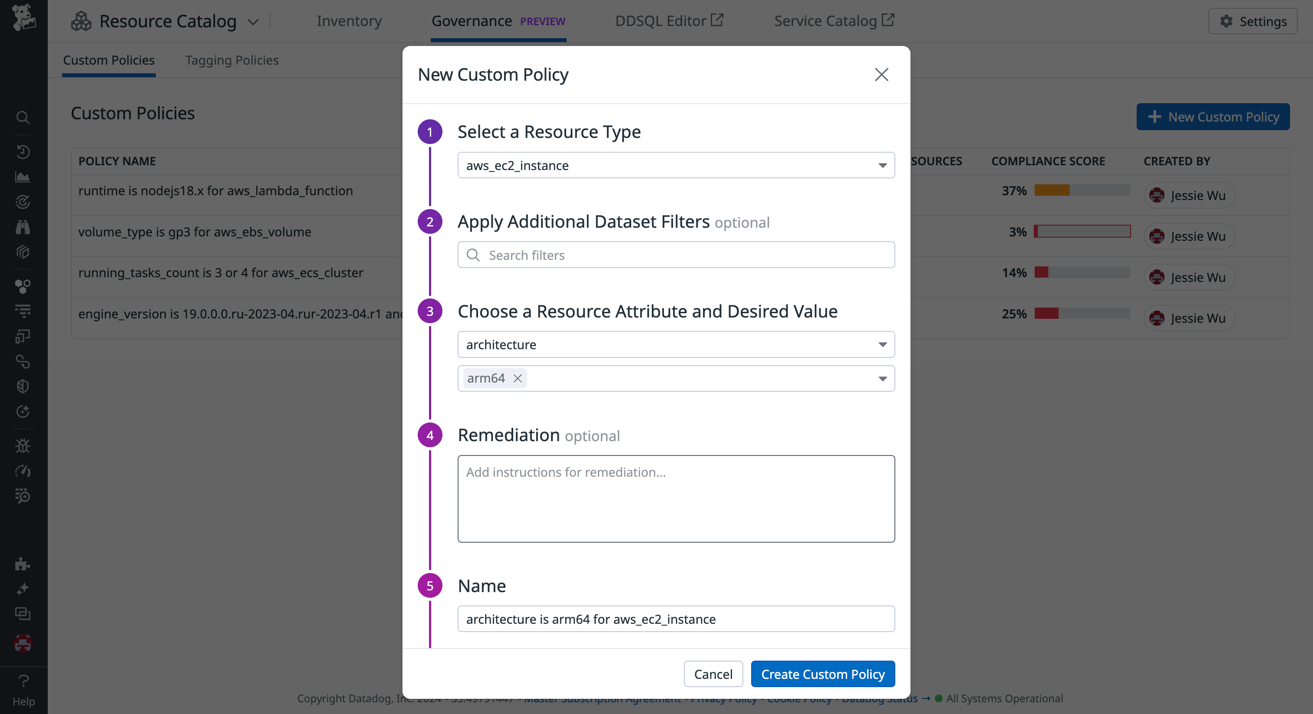Screen dimensions: 1313x714
Task: Switch to the Inventory tab
Action: point(349,21)
